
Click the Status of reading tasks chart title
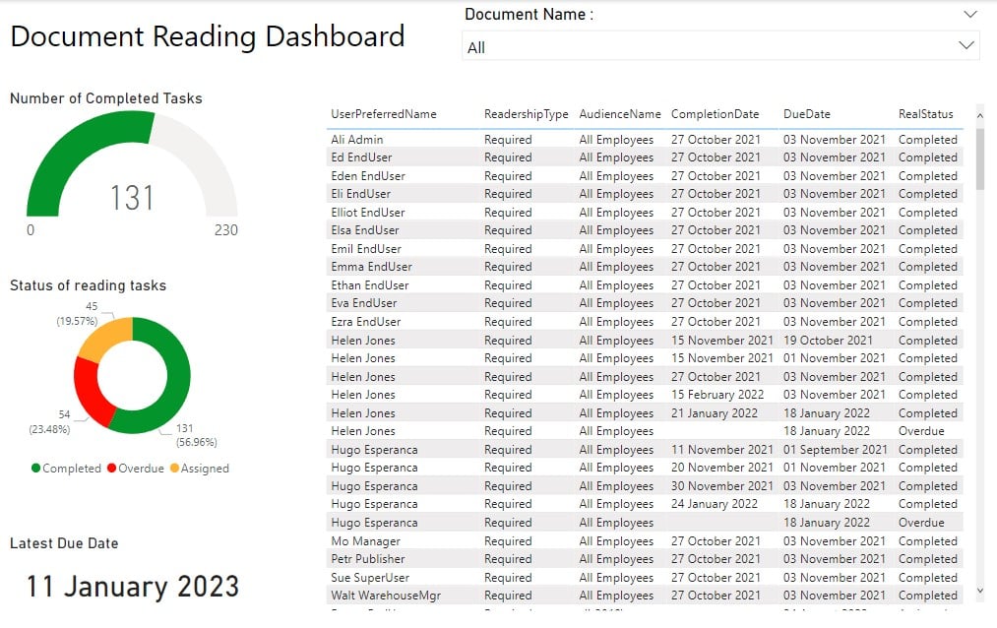tap(87, 285)
